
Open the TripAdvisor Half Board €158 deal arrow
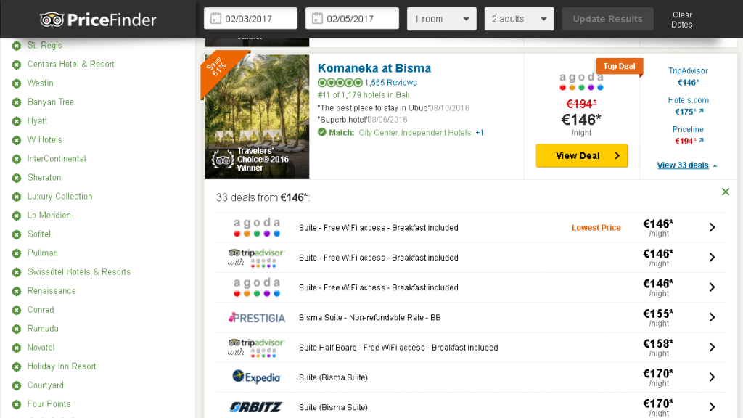point(712,348)
